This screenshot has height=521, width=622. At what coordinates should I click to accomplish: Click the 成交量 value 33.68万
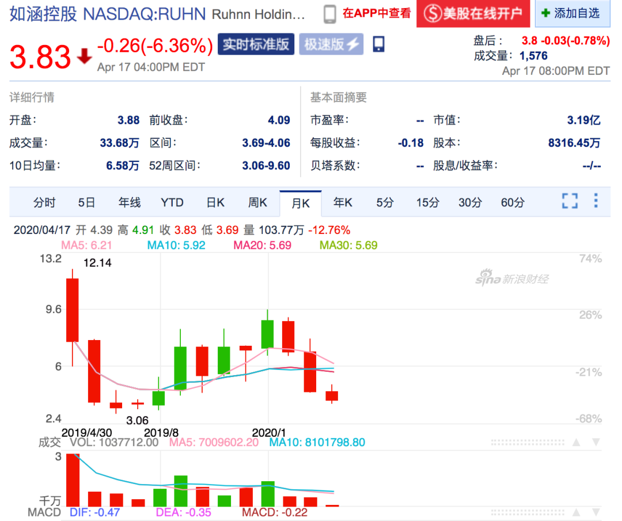click(x=119, y=142)
